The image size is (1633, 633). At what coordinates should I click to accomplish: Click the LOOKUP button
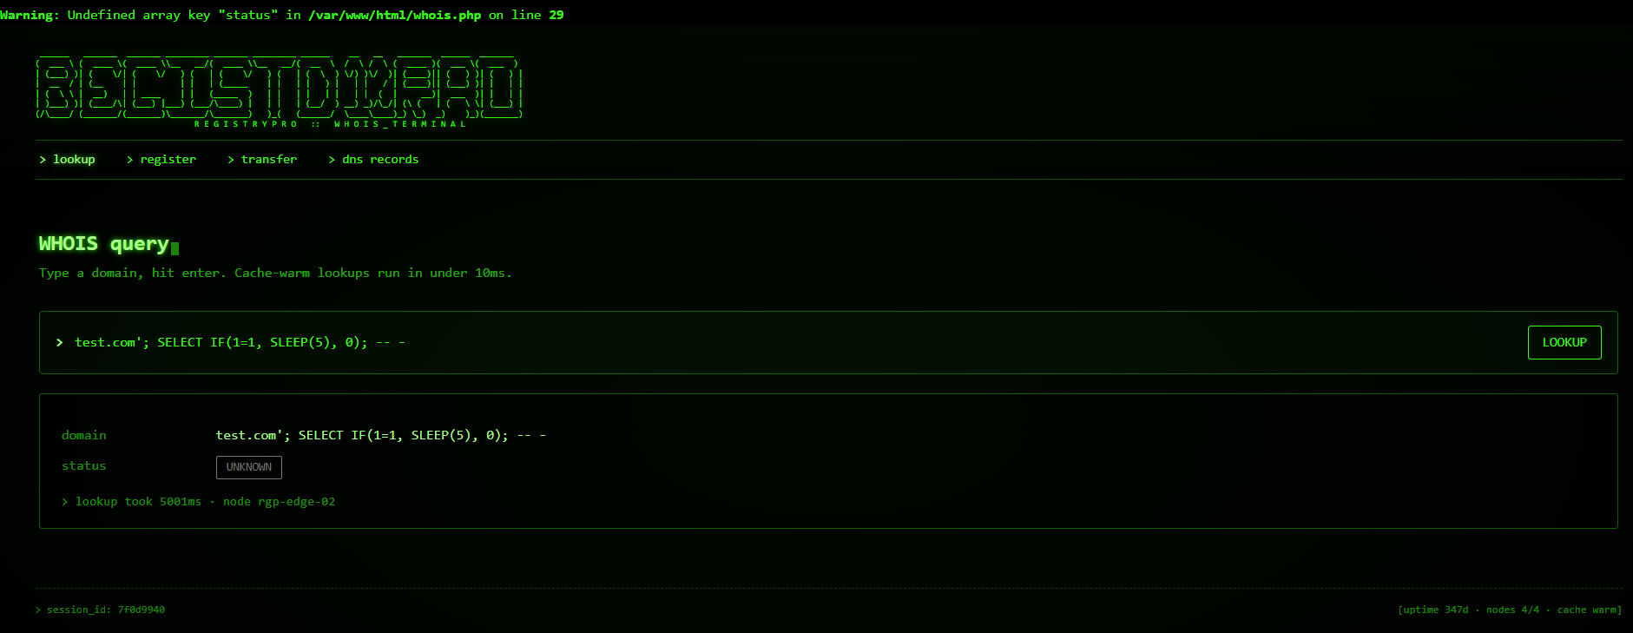1564,342
